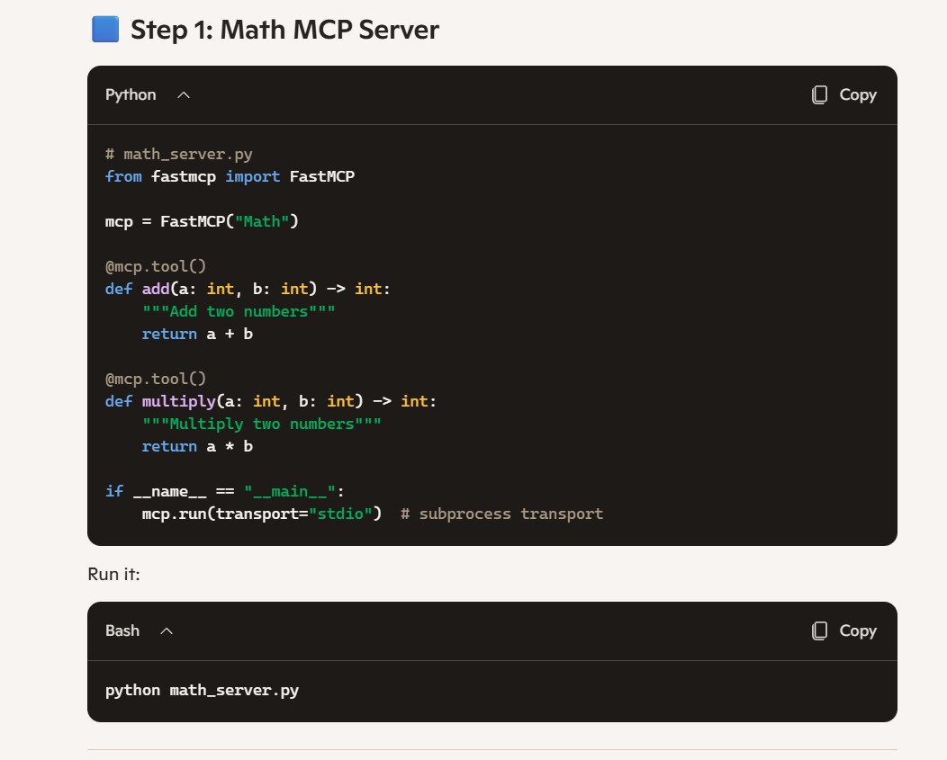Copy the Bash command via Copy label
The image size is (947, 760).
coord(858,630)
